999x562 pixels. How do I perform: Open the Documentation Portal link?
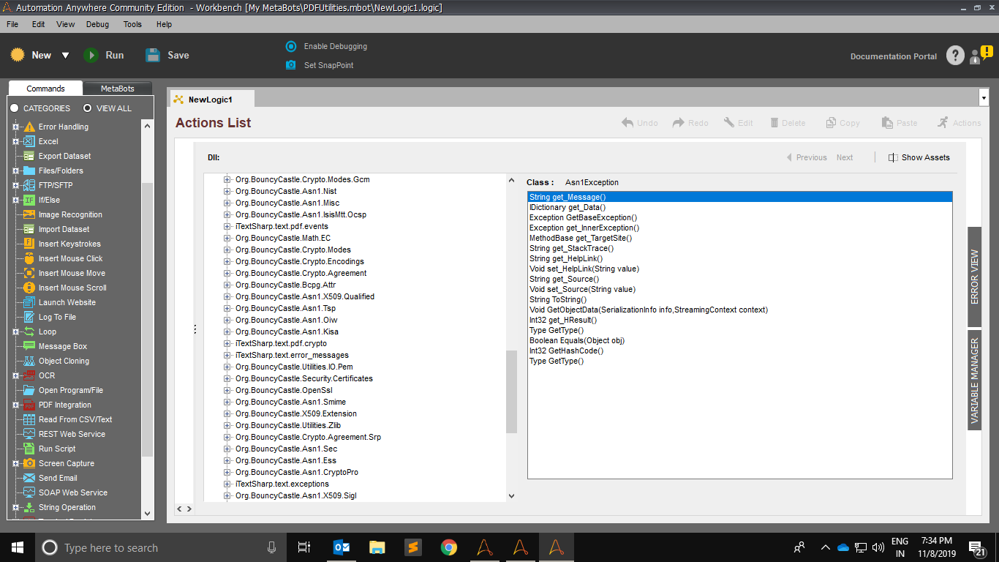(x=893, y=56)
